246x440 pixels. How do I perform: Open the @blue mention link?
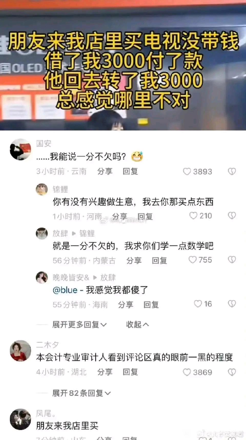pos(65,290)
